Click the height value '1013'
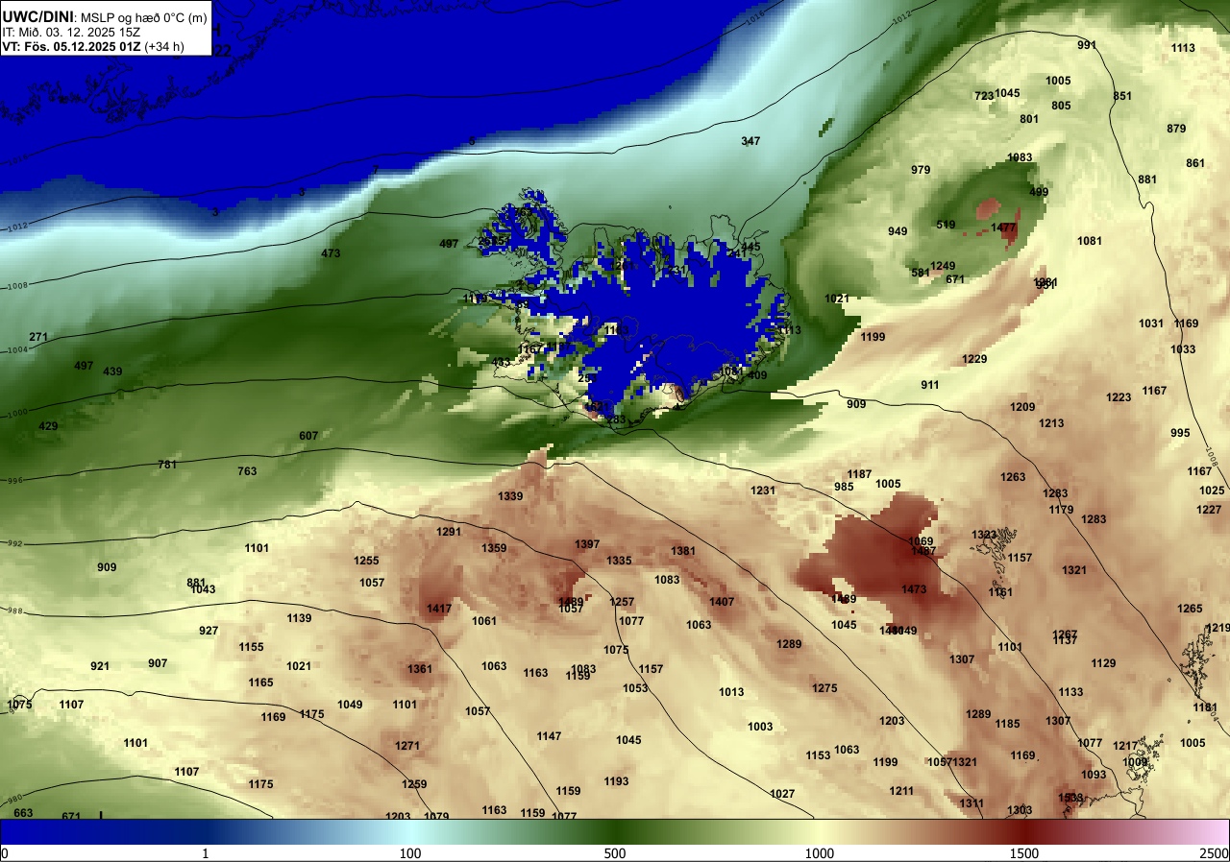This screenshot has height=862, width=1230. (731, 692)
